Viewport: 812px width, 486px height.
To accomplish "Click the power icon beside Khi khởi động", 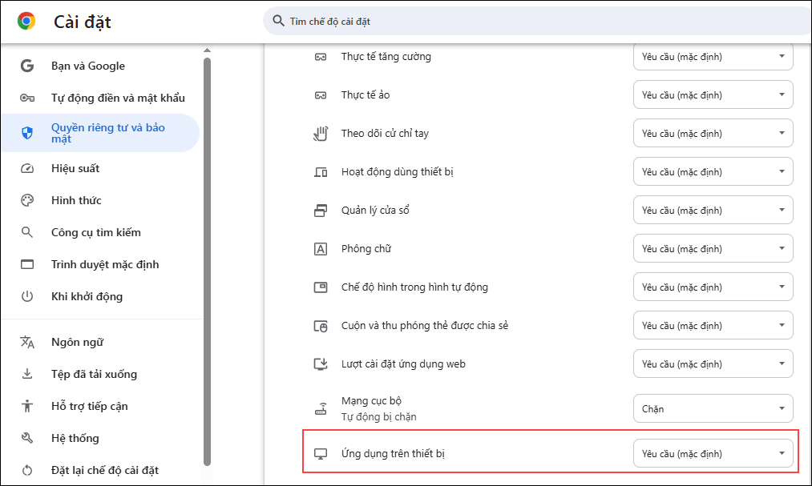I will 27,296.
